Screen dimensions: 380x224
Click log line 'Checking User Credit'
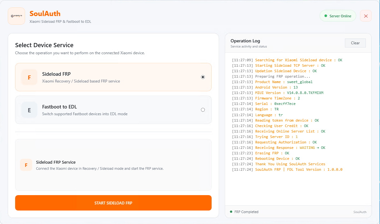pyautogui.click(x=270, y=126)
